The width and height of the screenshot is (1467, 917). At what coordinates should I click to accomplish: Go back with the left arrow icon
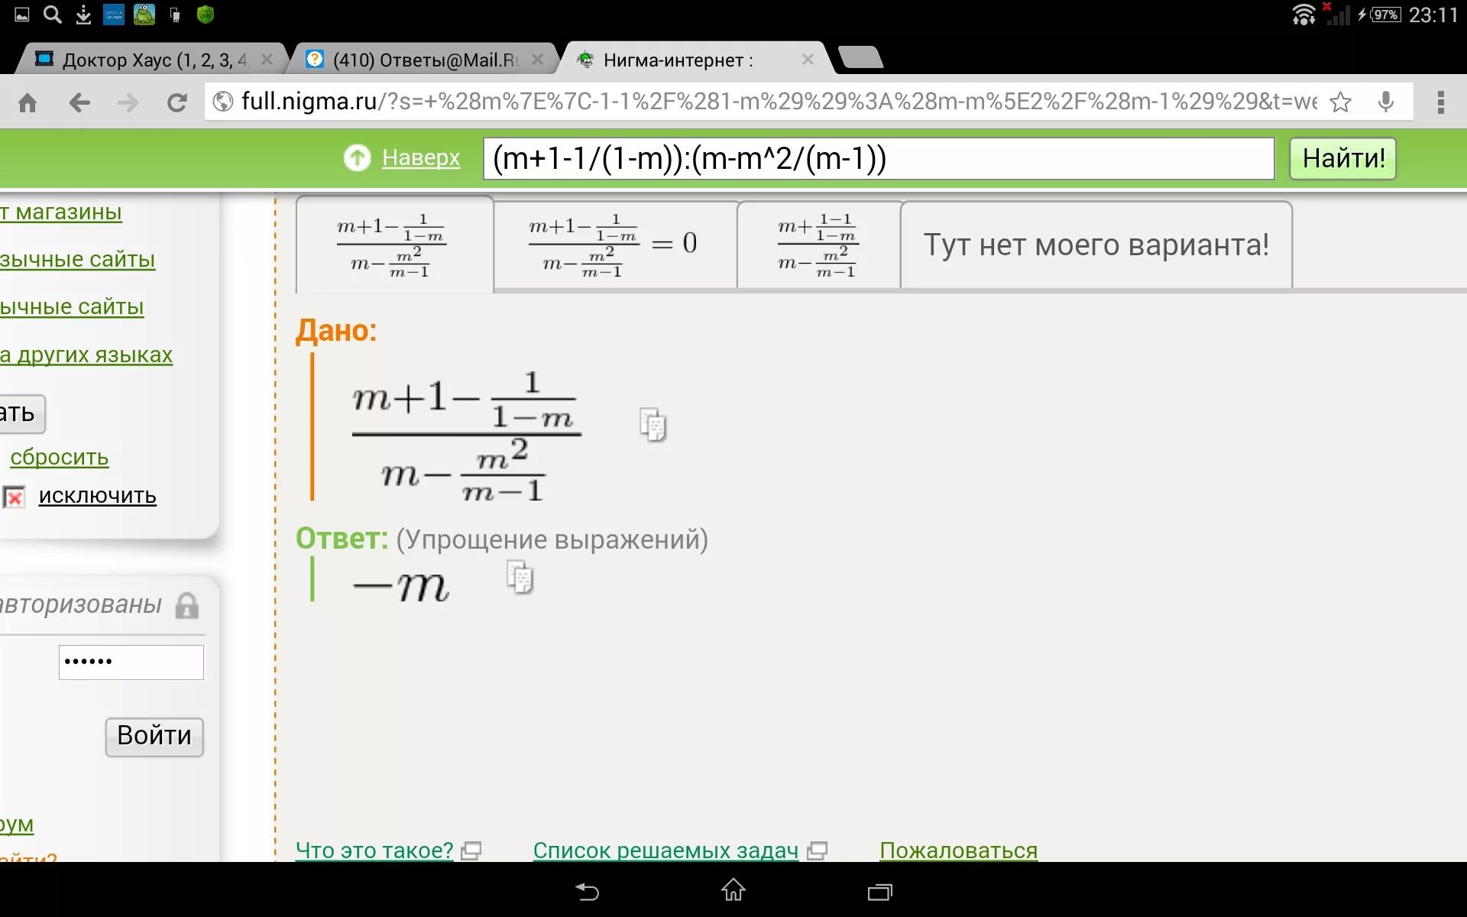click(79, 102)
